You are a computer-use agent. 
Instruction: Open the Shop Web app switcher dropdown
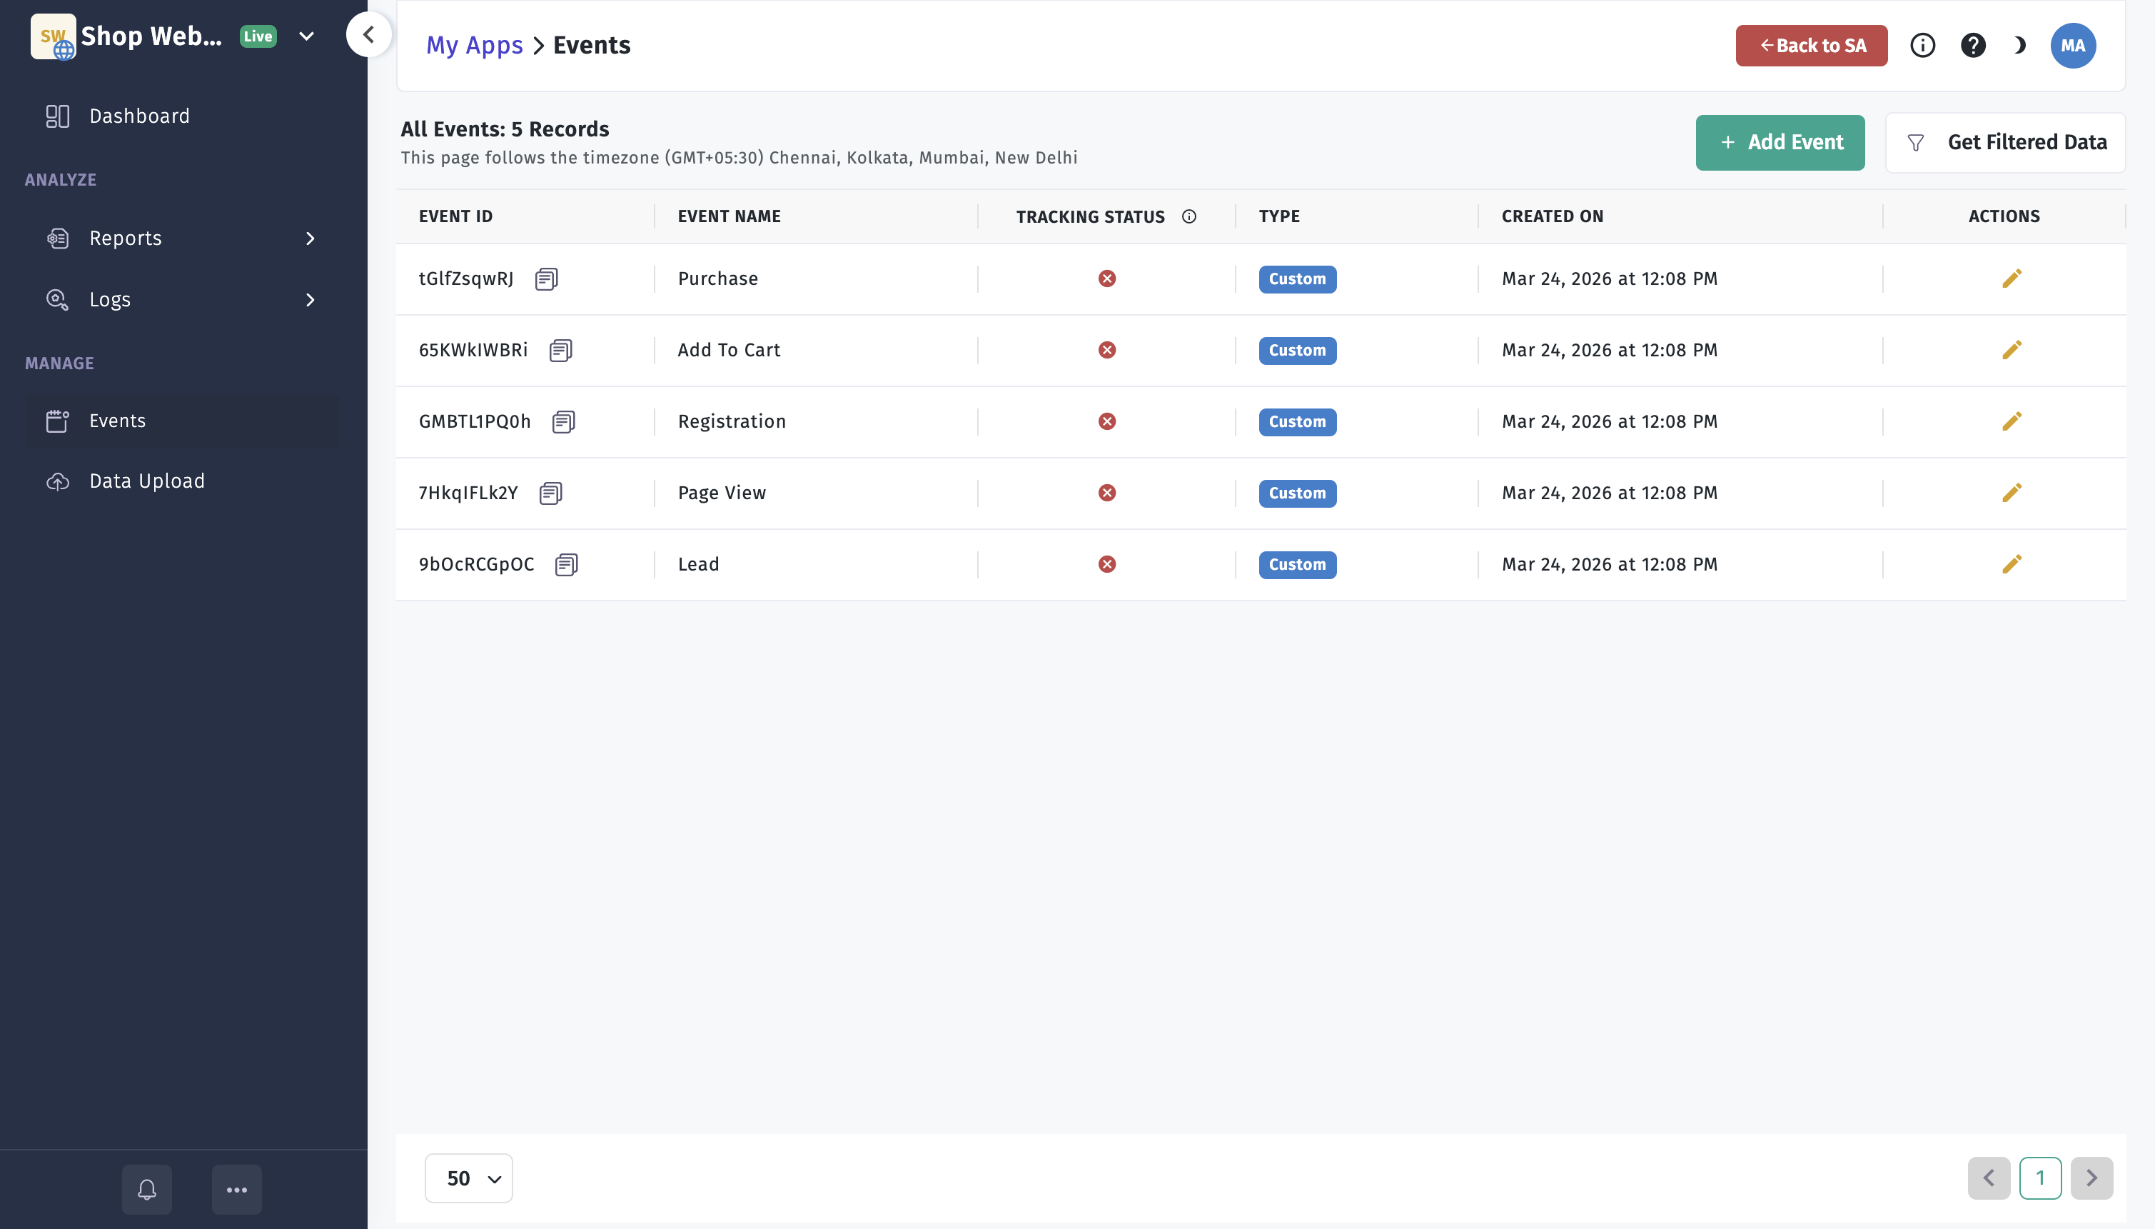click(307, 36)
